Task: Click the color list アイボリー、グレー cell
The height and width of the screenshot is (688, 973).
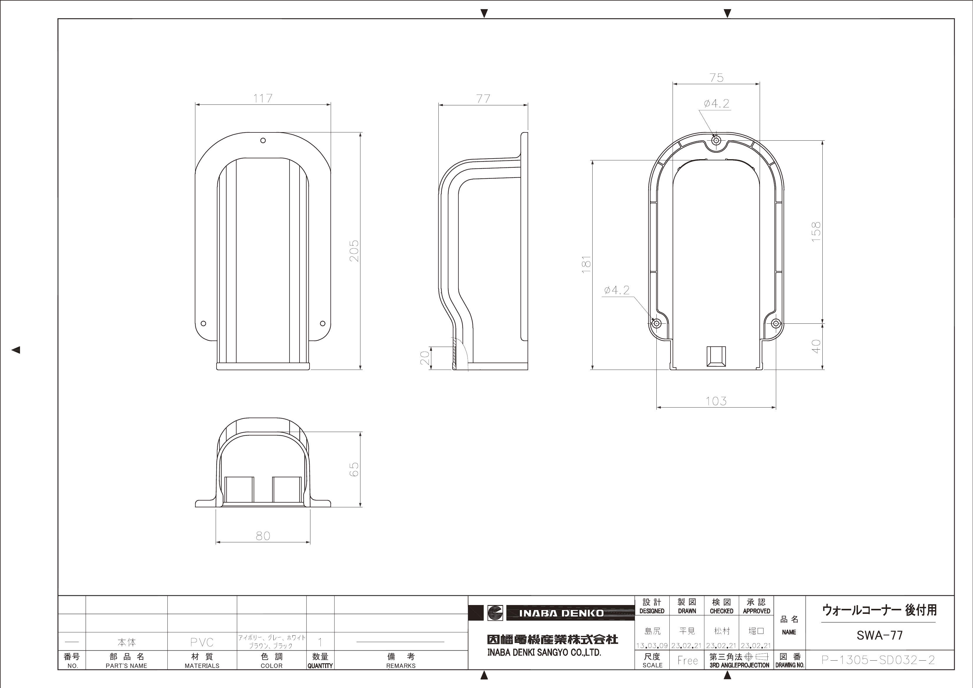Action: [x=272, y=642]
